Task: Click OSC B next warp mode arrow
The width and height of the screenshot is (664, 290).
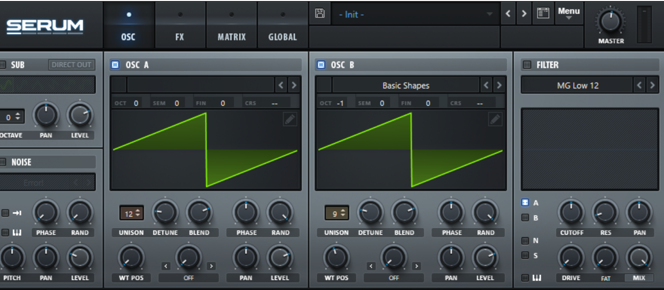Action: 417,266
